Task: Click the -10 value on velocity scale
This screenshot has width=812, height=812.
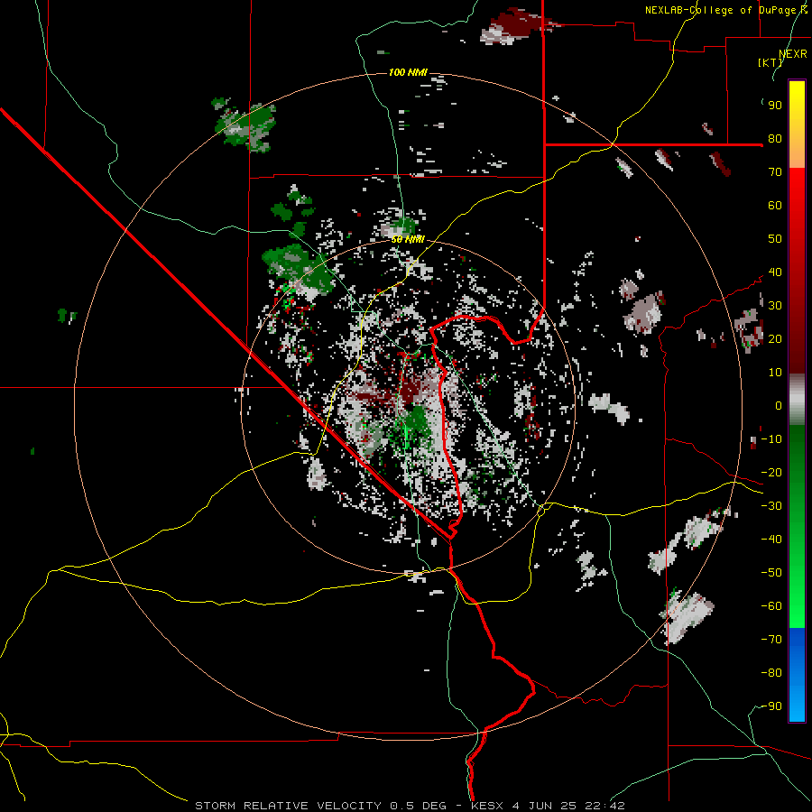Action: pos(771,439)
